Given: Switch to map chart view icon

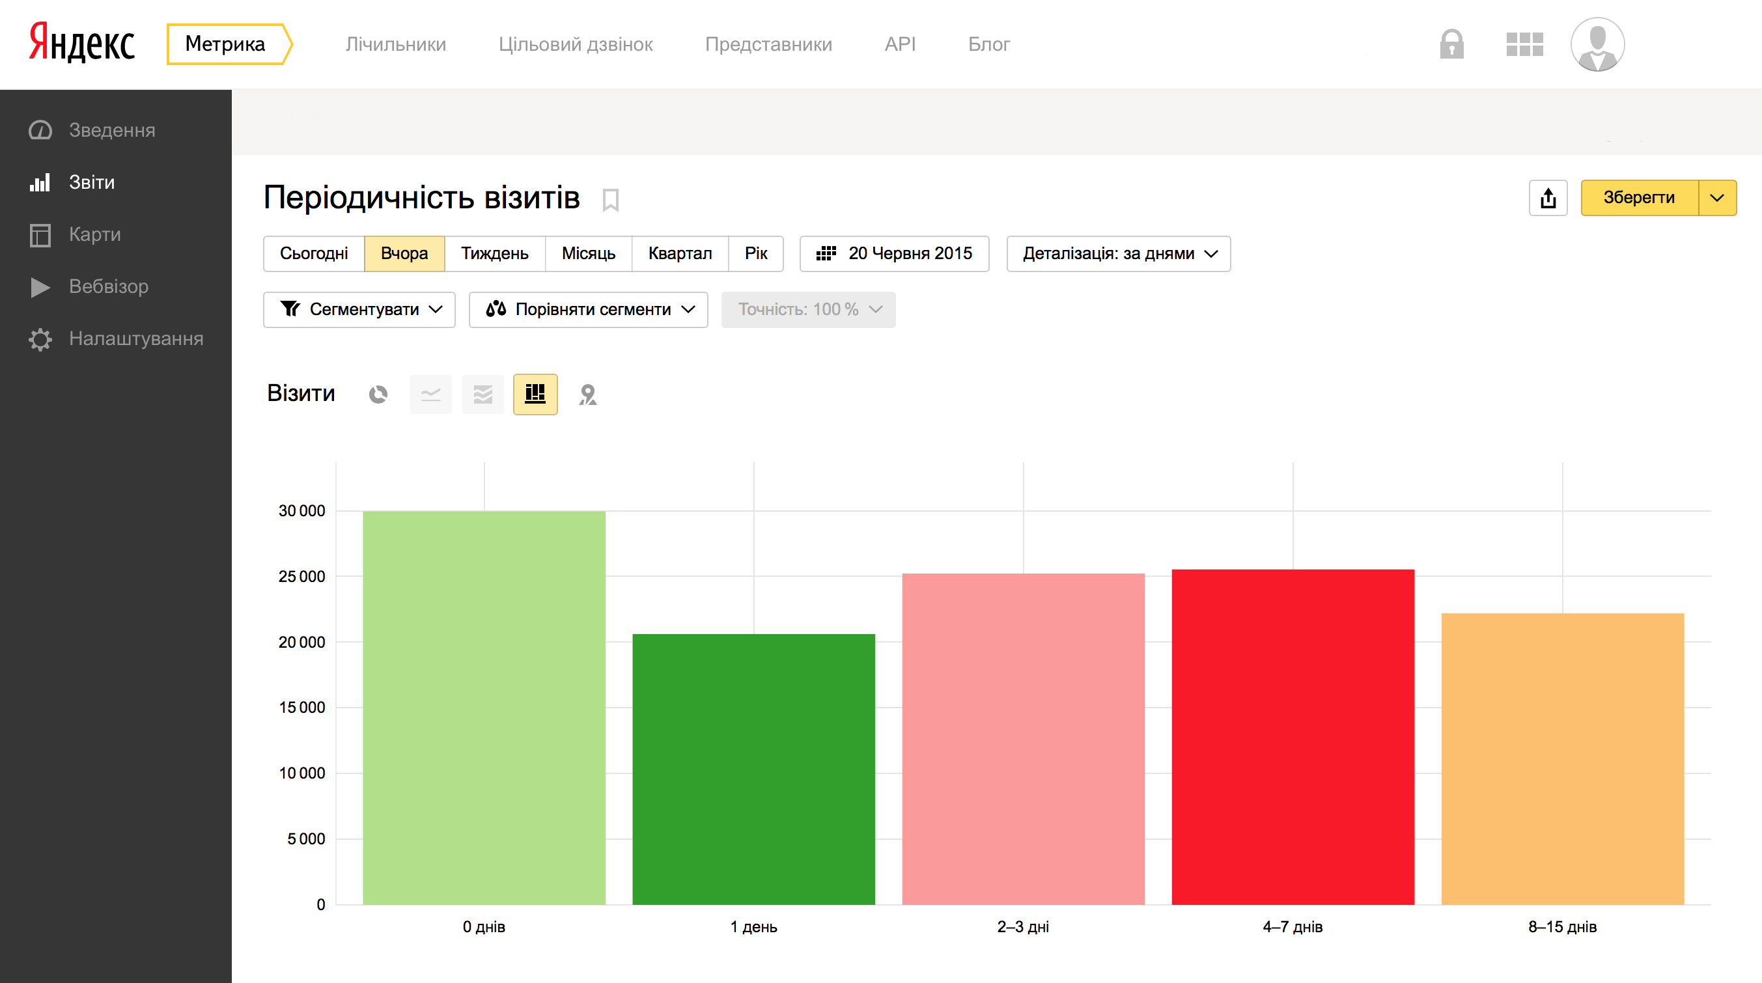Looking at the screenshot, I should [587, 394].
